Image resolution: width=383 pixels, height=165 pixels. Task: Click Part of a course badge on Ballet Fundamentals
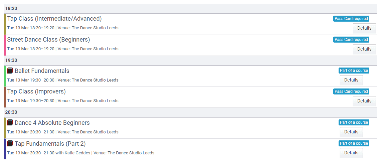point(354,71)
